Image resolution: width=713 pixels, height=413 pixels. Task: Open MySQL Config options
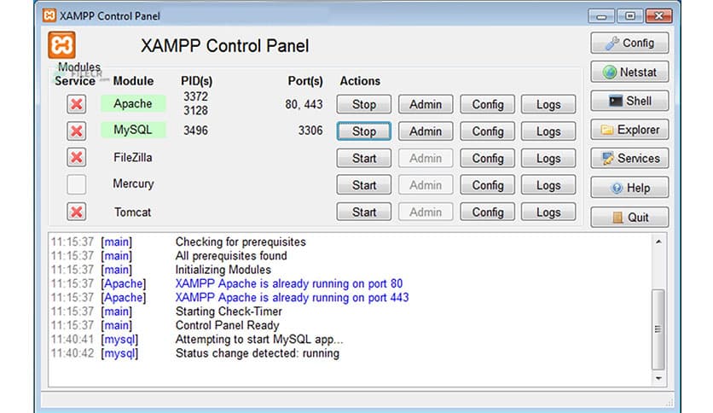(x=488, y=131)
